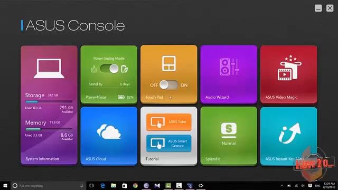The image size is (338, 190).
Task: Open Visual Studio from the taskbar
Action: pos(157,185)
